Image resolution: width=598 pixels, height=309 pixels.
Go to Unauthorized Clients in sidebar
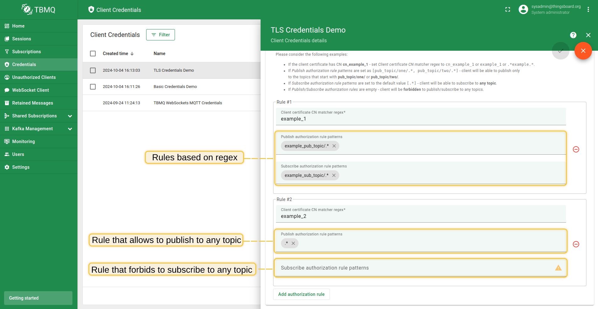click(x=34, y=77)
